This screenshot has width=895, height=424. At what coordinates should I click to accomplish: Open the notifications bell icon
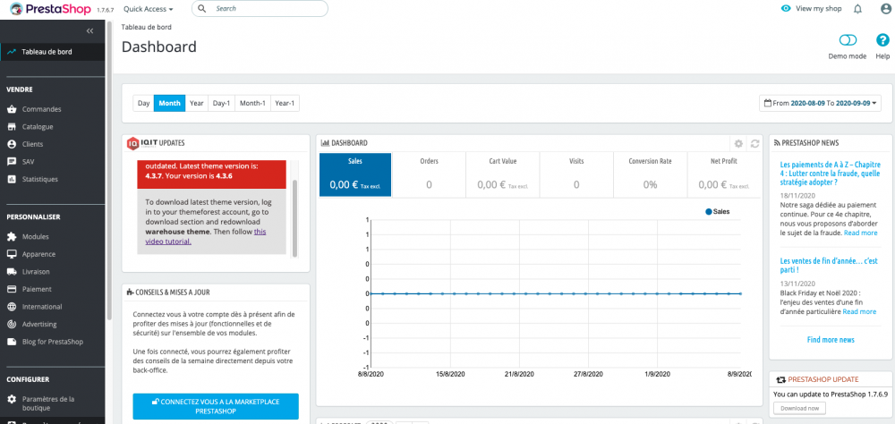click(857, 9)
